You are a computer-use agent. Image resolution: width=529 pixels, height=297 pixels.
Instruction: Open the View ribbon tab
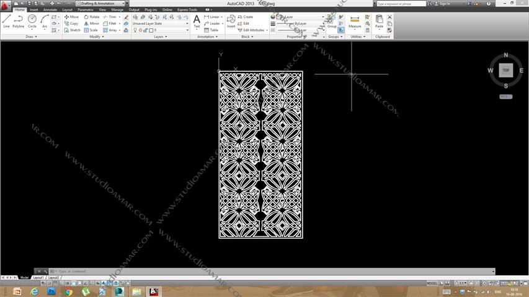pyautogui.click(x=102, y=10)
